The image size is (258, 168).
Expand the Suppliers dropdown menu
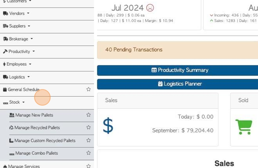(17, 26)
